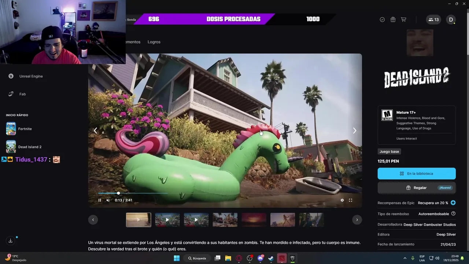Go to previous media with left arrow
Viewport: 469px width, 264px height.
click(95, 131)
